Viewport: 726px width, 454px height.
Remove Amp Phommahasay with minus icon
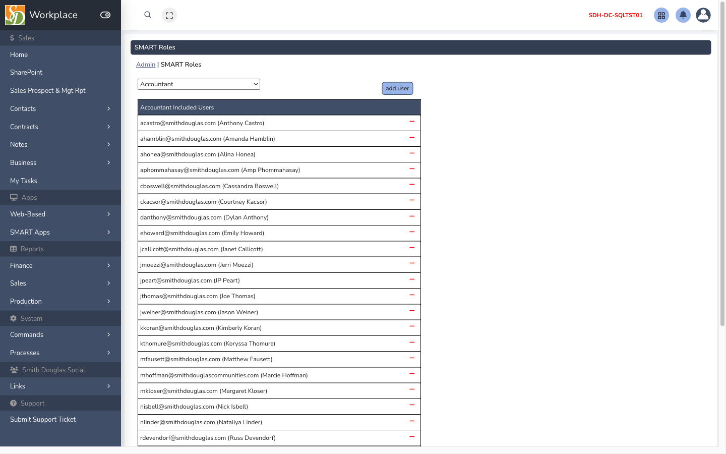point(412,168)
